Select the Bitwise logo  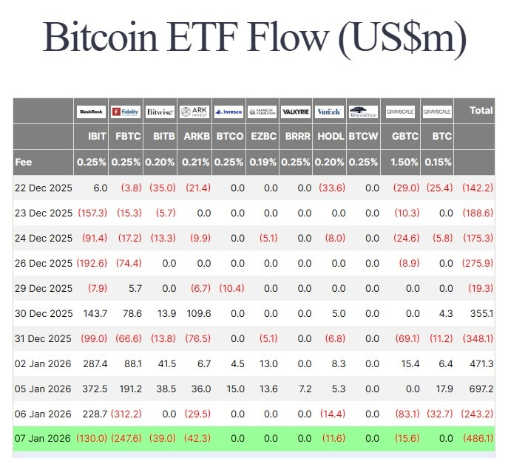(x=160, y=112)
